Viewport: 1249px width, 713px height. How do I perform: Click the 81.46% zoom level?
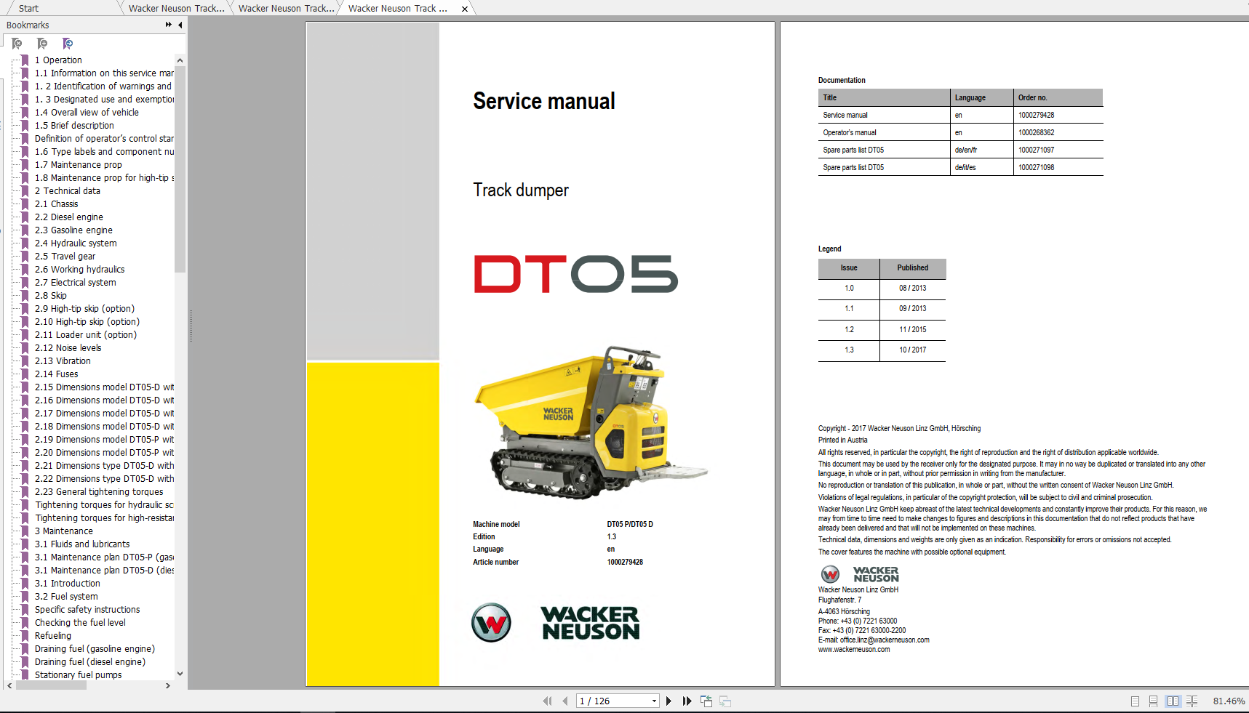(x=1229, y=701)
